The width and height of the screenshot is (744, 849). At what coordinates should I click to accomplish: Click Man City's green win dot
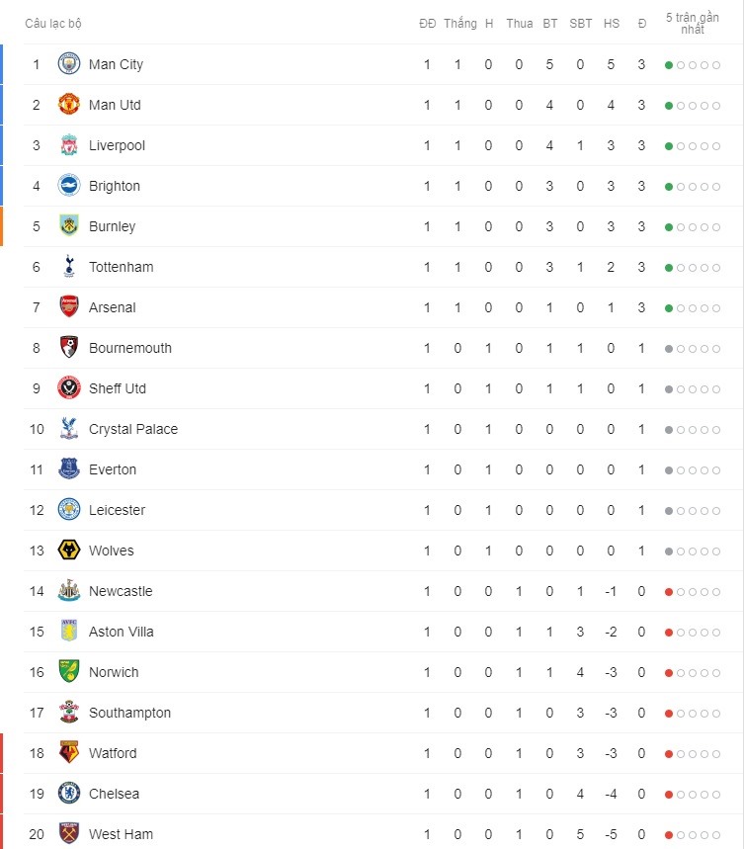coord(669,65)
